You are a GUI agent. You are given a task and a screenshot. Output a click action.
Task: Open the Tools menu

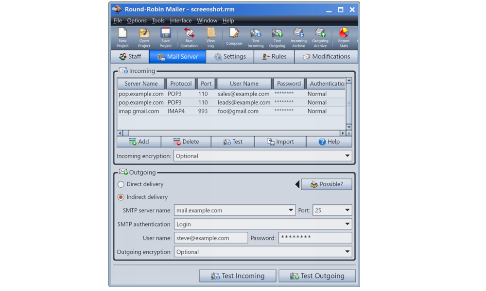point(158,21)
